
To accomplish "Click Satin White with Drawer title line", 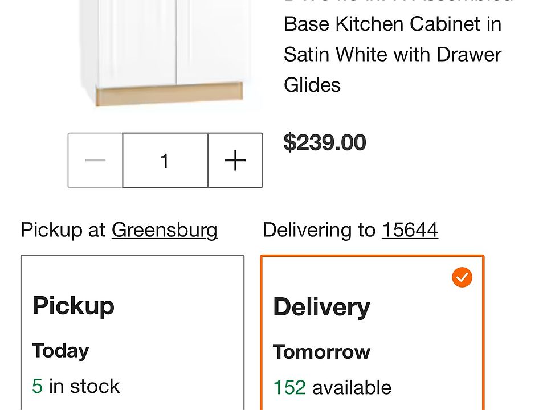I will (393, 55).
